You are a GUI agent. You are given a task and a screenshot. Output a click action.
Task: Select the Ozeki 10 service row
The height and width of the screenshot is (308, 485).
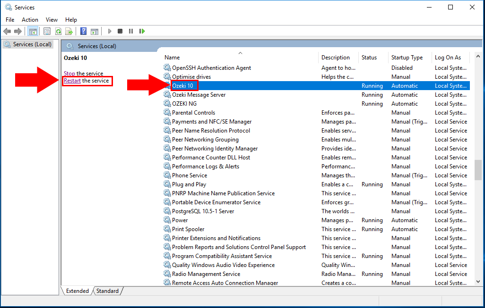[x=316, y=85]
